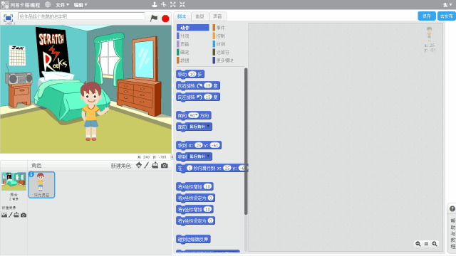Click the block palette vertical scrollbar
The image size is (456, 256).
pyautogui.click(x=246, y=142)
